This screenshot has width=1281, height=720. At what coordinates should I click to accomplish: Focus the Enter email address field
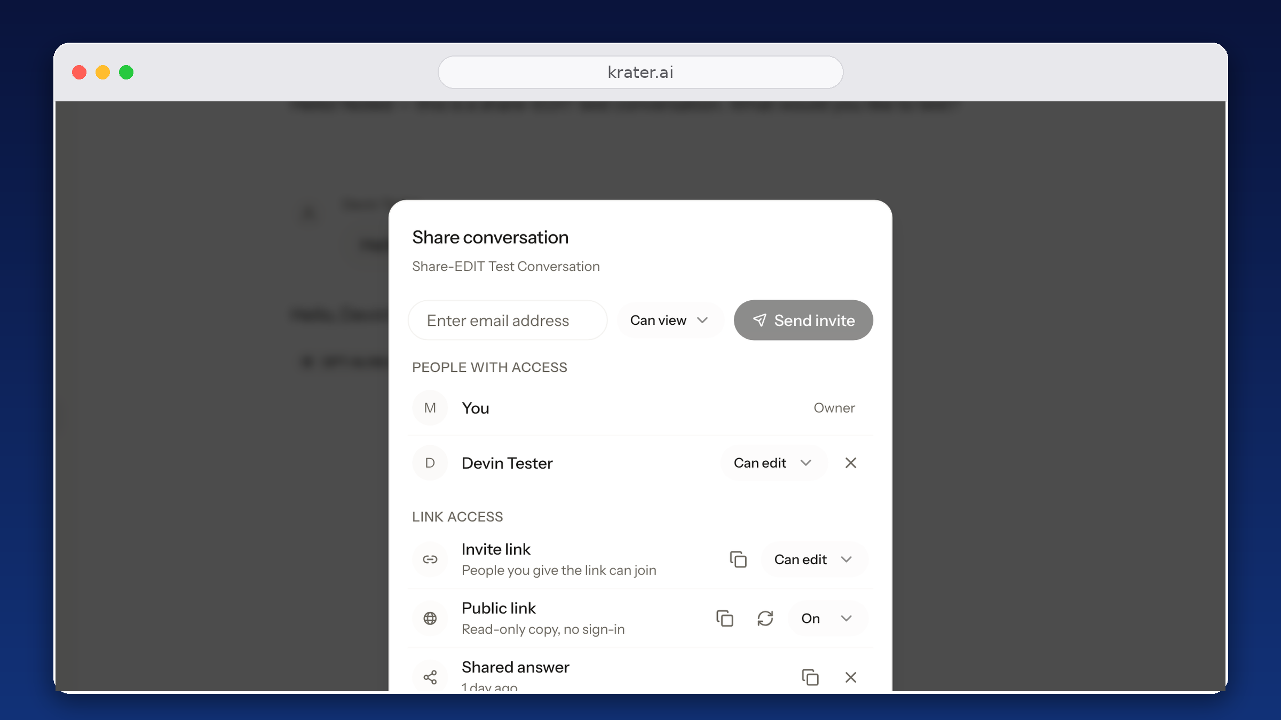508,320
